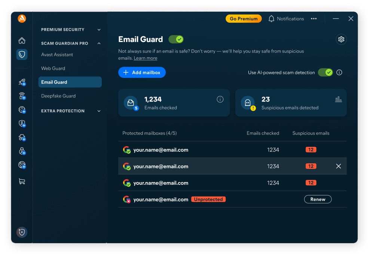Screen dimensions: 370x254
Task: Click Google icon of the Unprotected mailbox
Action: pos(127,199)
